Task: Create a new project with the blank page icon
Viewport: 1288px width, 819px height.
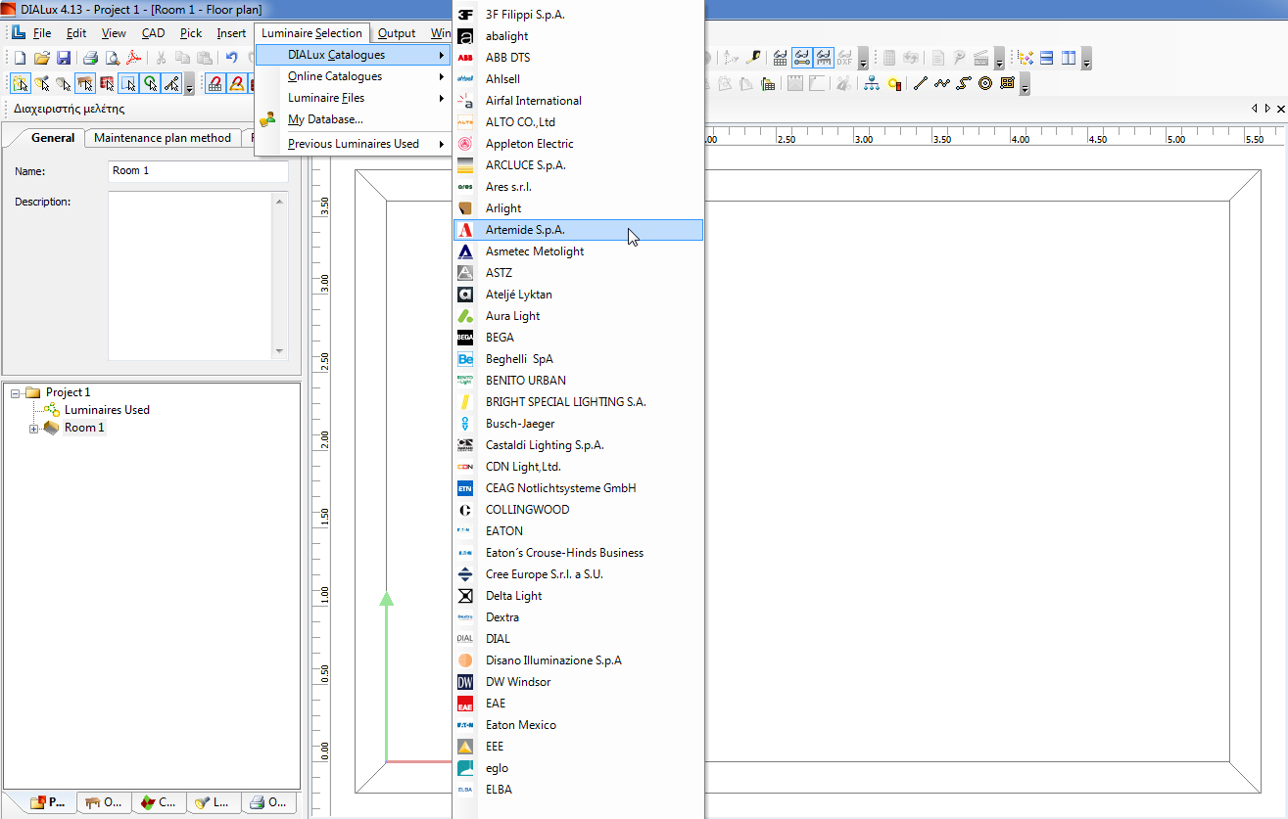Action: coord(20,58)
